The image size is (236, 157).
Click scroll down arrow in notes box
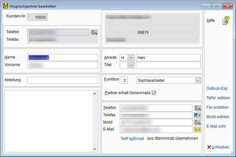click(94, 149)
